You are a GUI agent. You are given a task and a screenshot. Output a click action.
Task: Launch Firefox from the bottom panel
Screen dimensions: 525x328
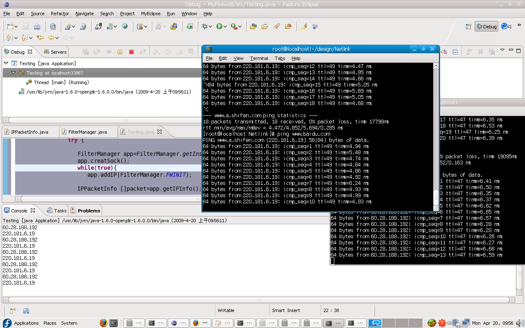(103, 323)
